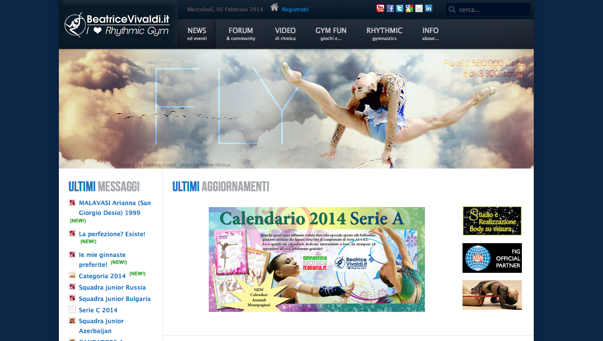This screenshot has height=341, width=603.
Task: Click icon beside La perfezione? Esiste!
Action: [72, 234]
